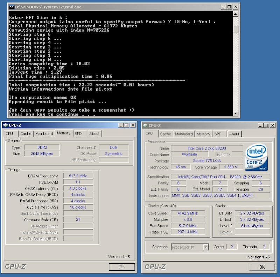
Task: Click the Ext. Model value 17
Action: 220,189
